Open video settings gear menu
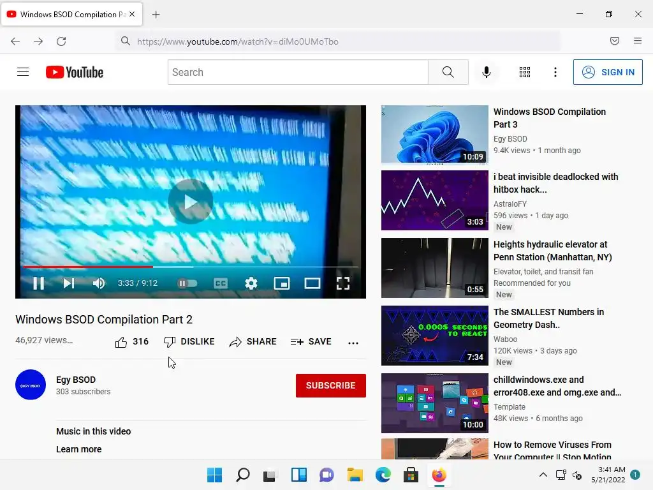Viewport: 653px width, 490px height. pyautogui.click(x=251, y=283)
